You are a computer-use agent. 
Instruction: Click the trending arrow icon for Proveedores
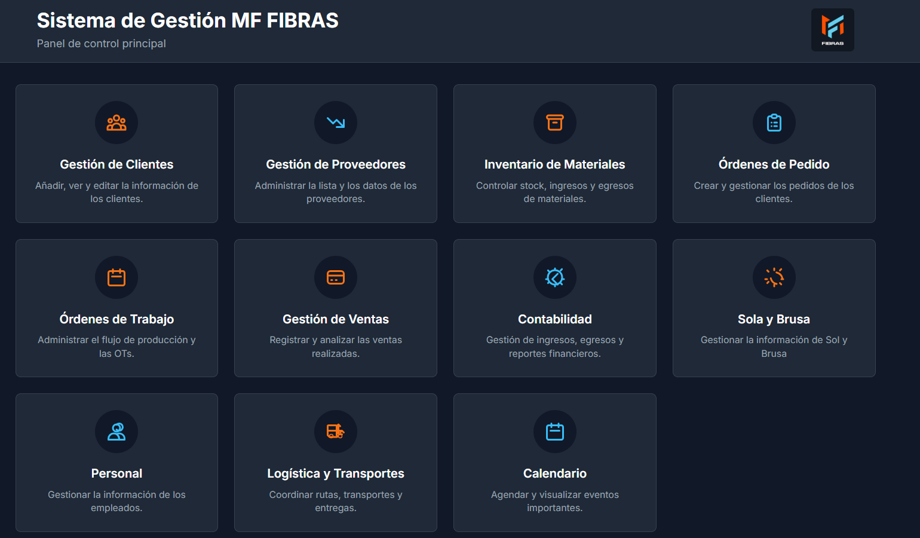coord(336,123)
